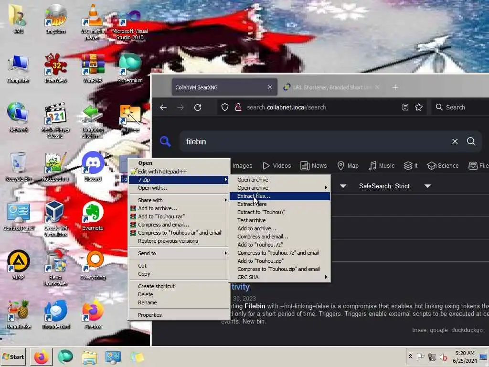Screen dimensions: 489x367
Task: Toggle reader view in address bar
Action: coord(405,108)
